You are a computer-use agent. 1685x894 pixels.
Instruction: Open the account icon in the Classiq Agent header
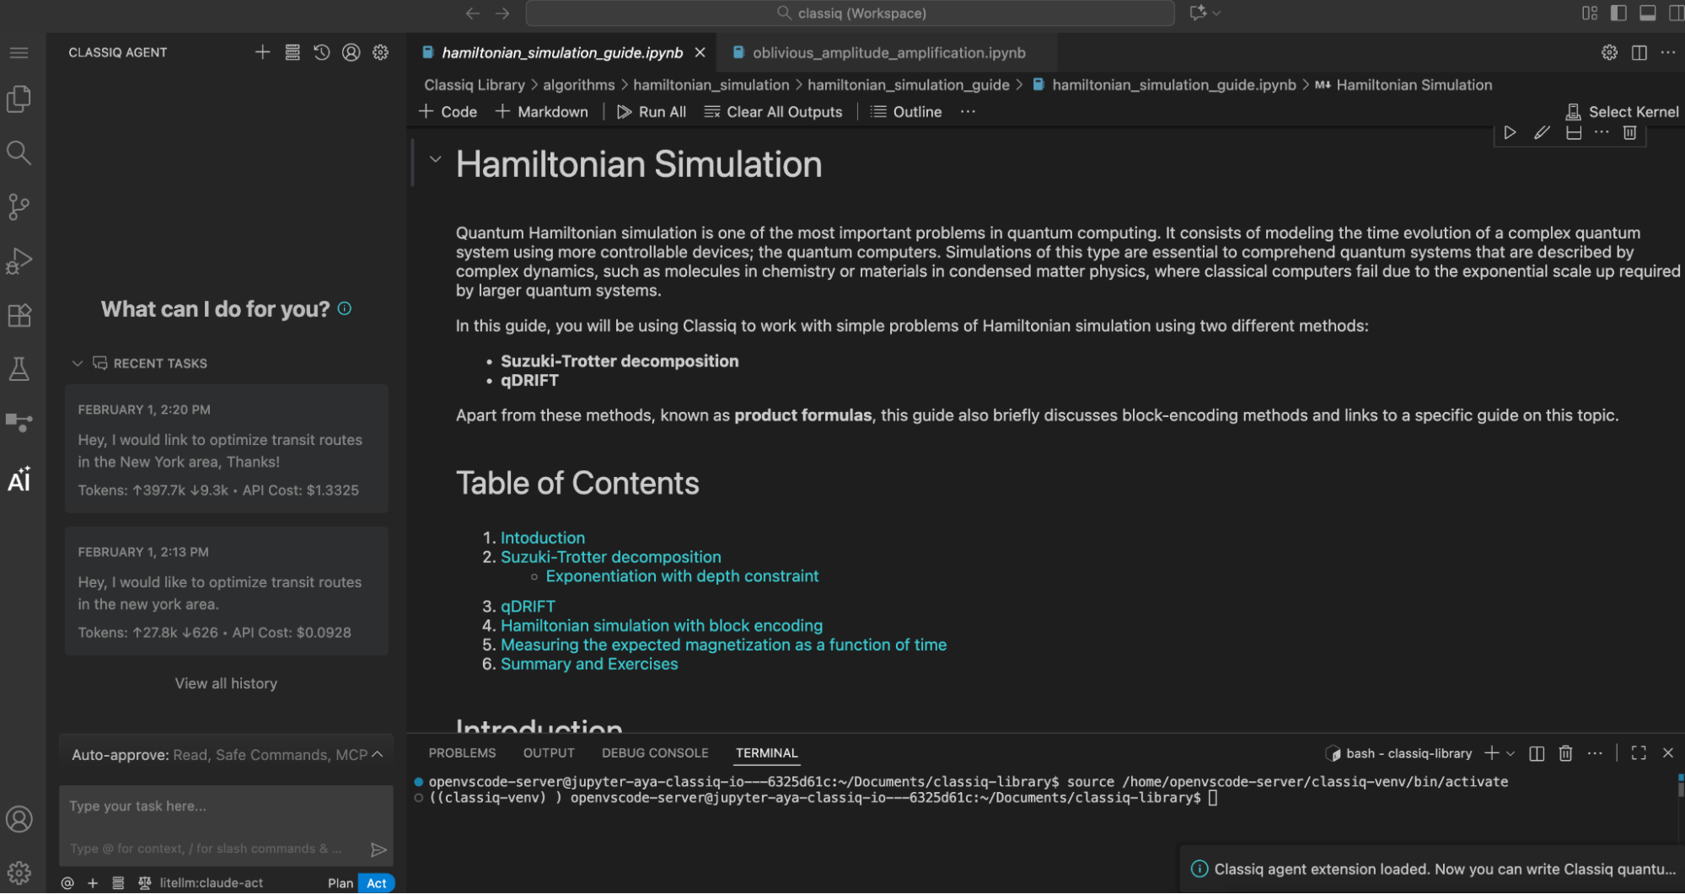(351, 52)
